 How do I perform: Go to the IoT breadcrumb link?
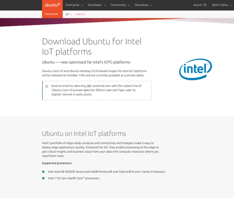click(x=67, y=14)
